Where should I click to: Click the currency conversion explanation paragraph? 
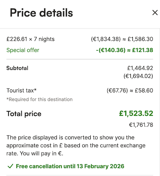pyautogui.click(x=76, y=145)
